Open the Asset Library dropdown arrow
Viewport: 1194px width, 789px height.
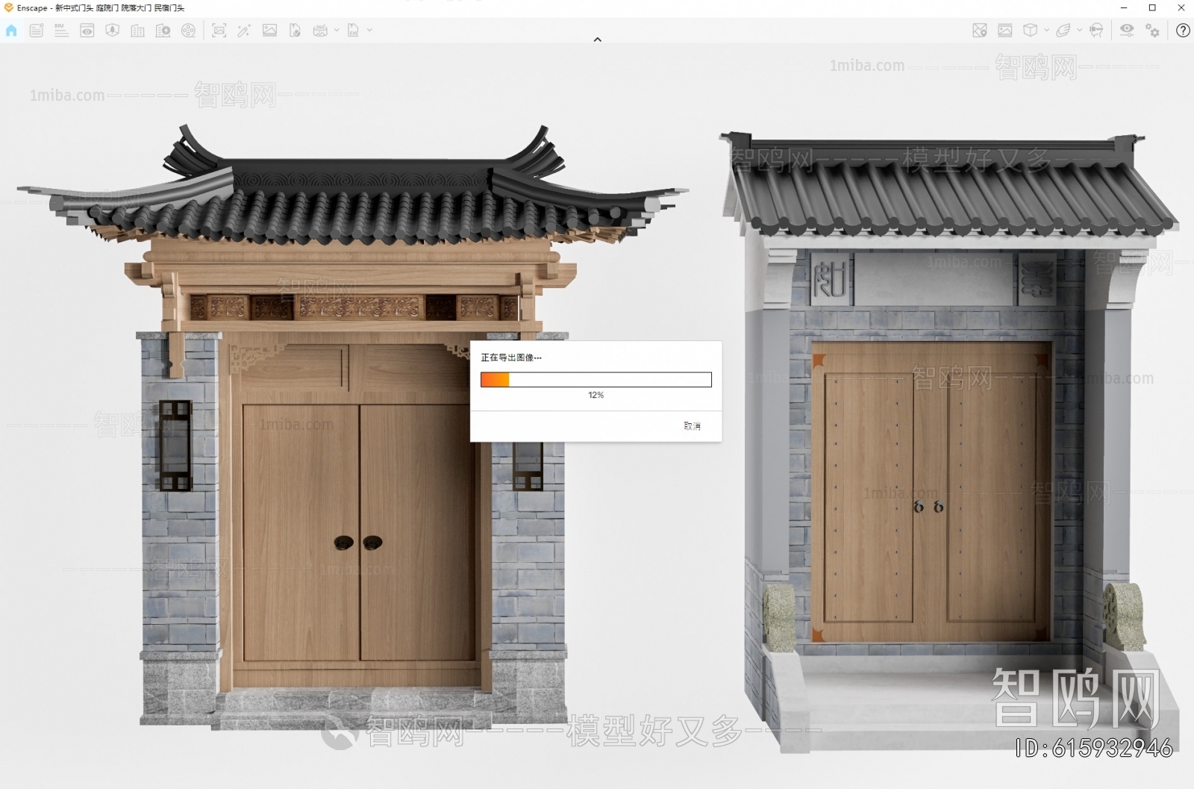[x=1046, y=31]
